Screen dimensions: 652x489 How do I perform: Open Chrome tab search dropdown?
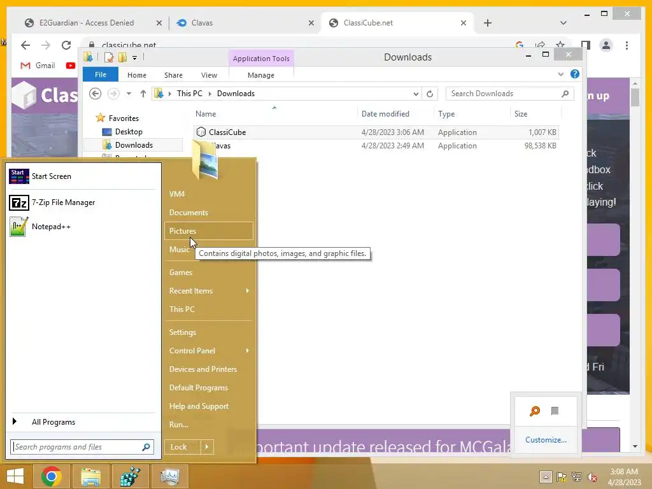[x=563, y=23]
